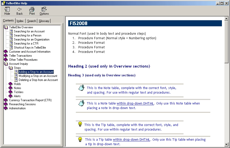230x148 pixels.
Task: Expand the Customer and Account Information book icon
Action: click(6, 52)
